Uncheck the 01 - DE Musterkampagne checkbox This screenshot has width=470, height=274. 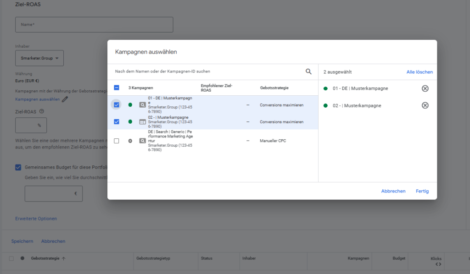pyautogui.click(x=117, y=105)
